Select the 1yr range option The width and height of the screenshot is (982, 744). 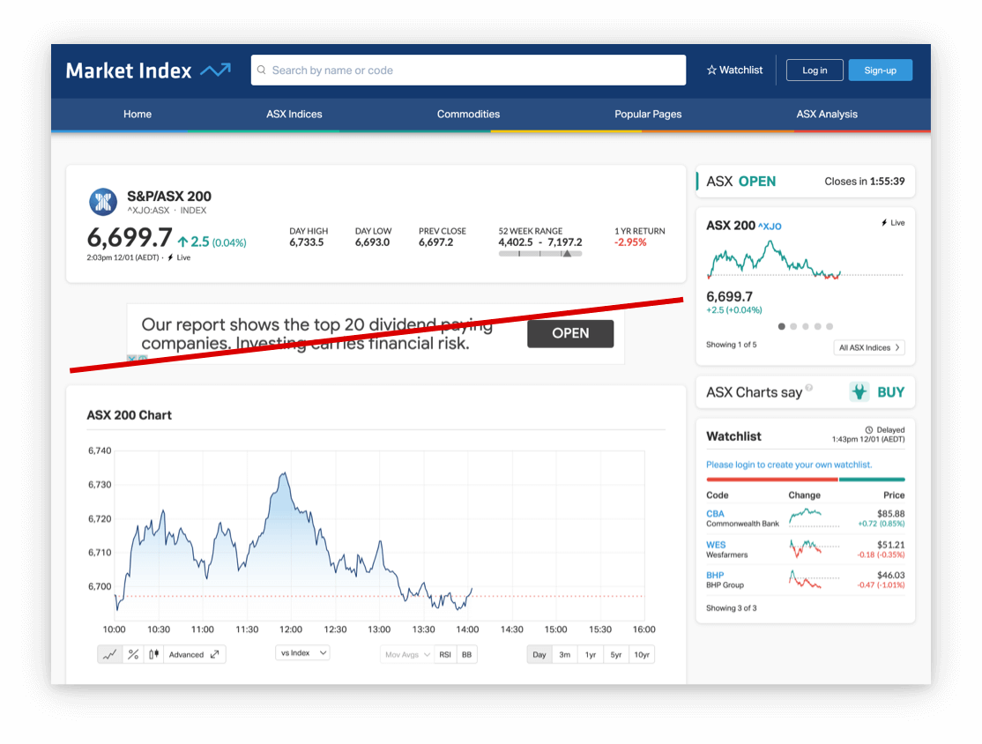(591, 654)
